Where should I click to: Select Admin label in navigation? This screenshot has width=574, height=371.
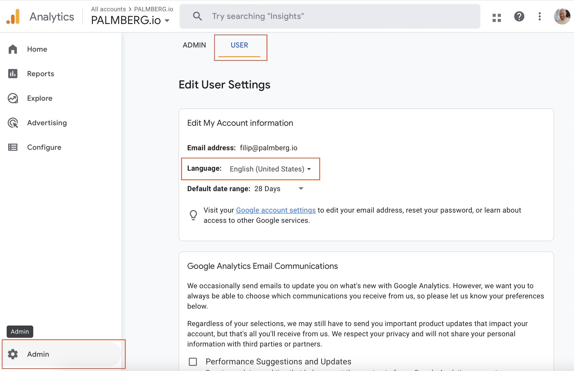pyautogui.click(x=38, y=354)
